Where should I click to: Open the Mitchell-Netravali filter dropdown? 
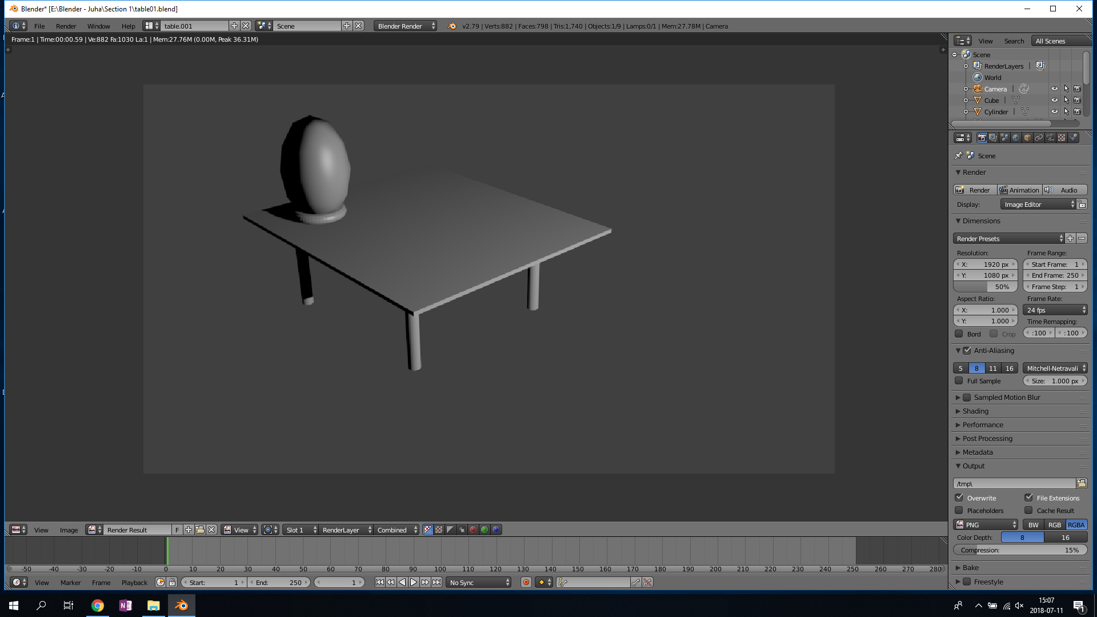(1055, 368)
